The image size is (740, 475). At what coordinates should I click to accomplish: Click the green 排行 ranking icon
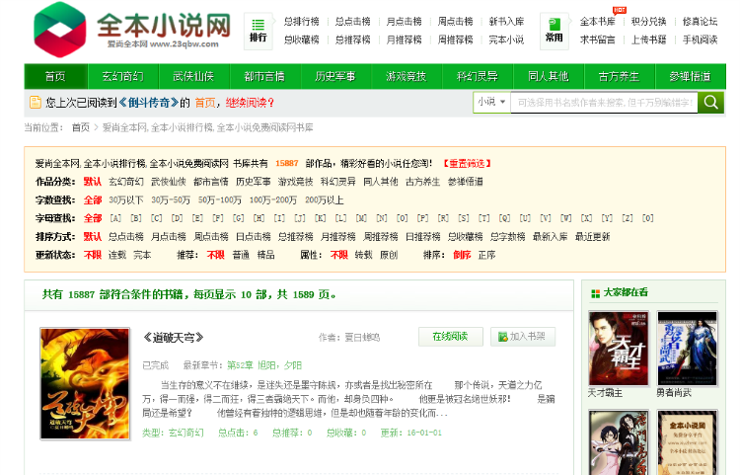[259, 32]
